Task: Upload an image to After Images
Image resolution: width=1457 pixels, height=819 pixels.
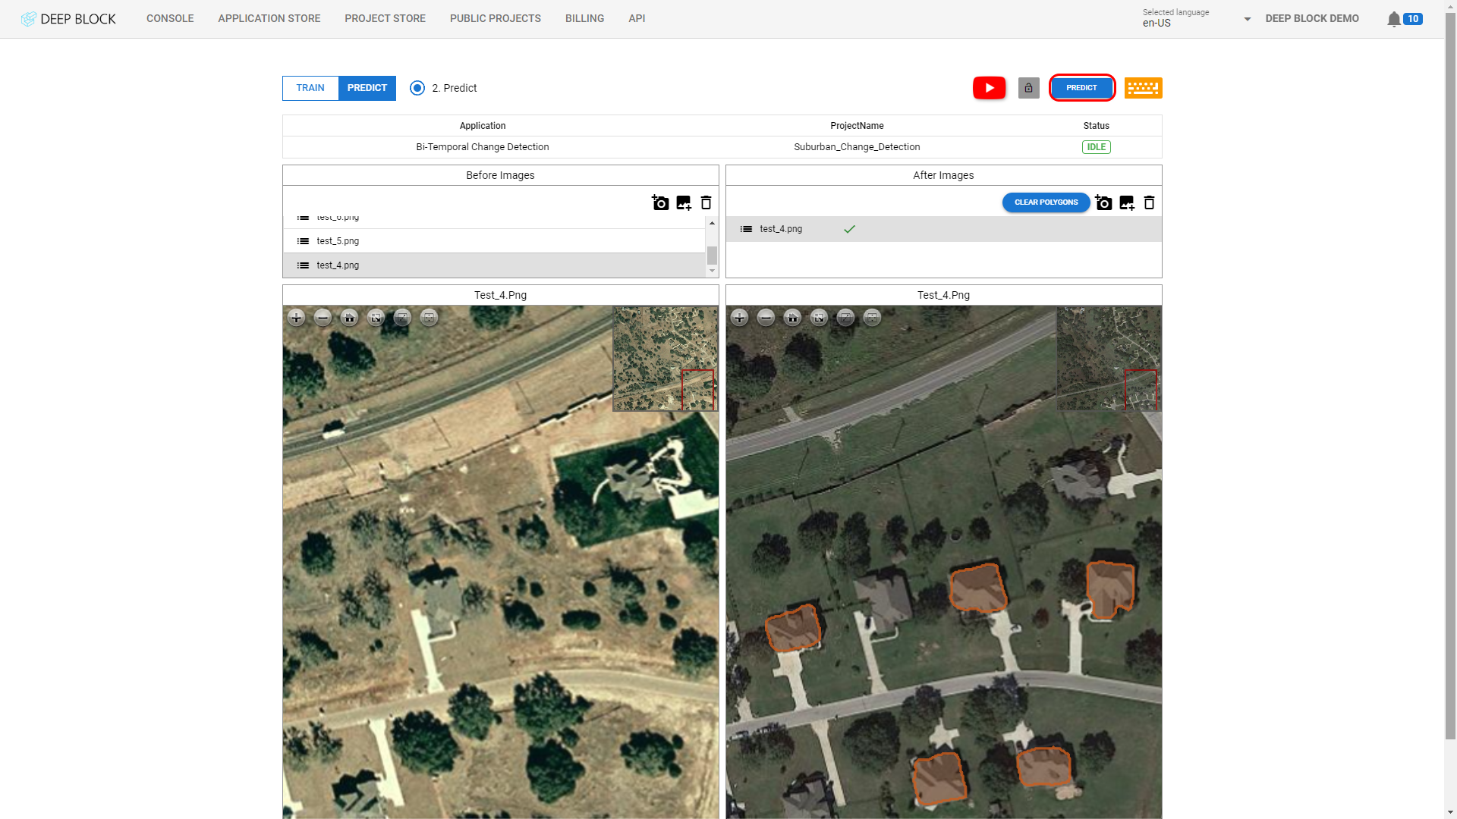Action: pyautogui.click(x=1127, y=202)
